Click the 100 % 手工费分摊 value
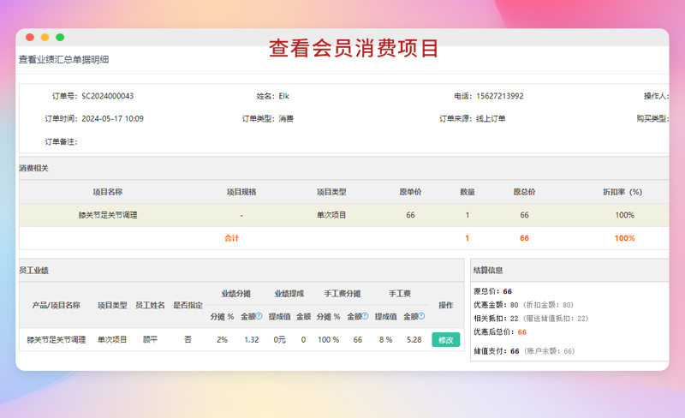This screenshot has width=685, height=418. point(329,340)
